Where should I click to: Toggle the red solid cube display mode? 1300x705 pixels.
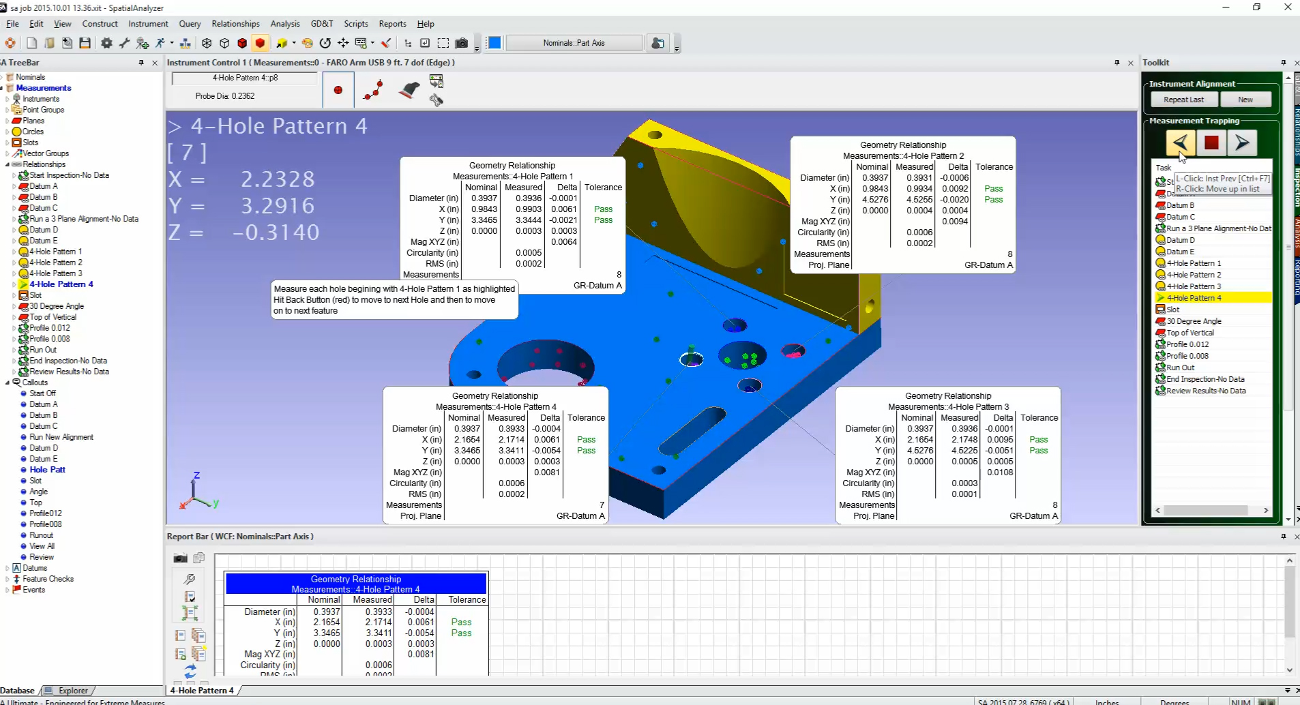pos(261,43)
